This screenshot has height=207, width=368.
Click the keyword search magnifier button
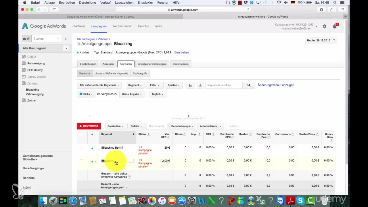(249, 85)
